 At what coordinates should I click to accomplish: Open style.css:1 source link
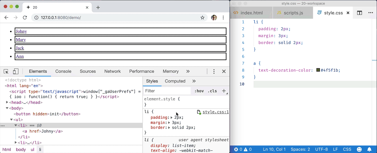click(216, 112)
